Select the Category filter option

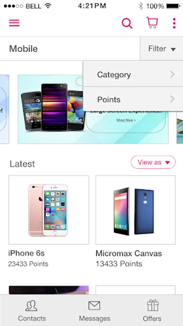(x=133, y=74)
